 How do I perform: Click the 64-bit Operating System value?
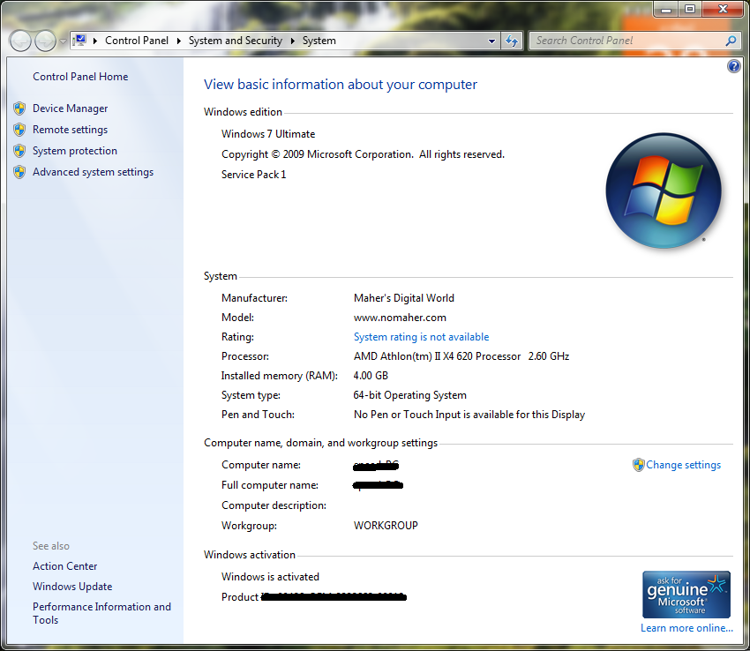coord(410,395)
